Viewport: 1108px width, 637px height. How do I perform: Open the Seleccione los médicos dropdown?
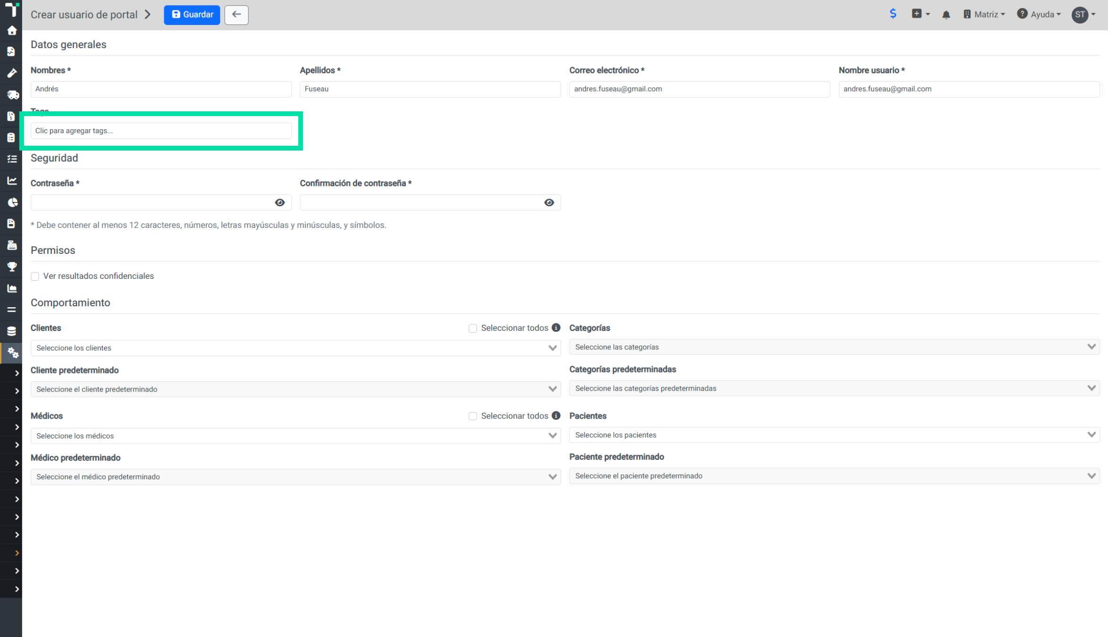click(296, 436)
